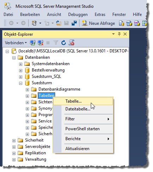The width and height of the screenshot is (153, 172).
Task: Click the Open File folder icon
Action: point(59,23)
